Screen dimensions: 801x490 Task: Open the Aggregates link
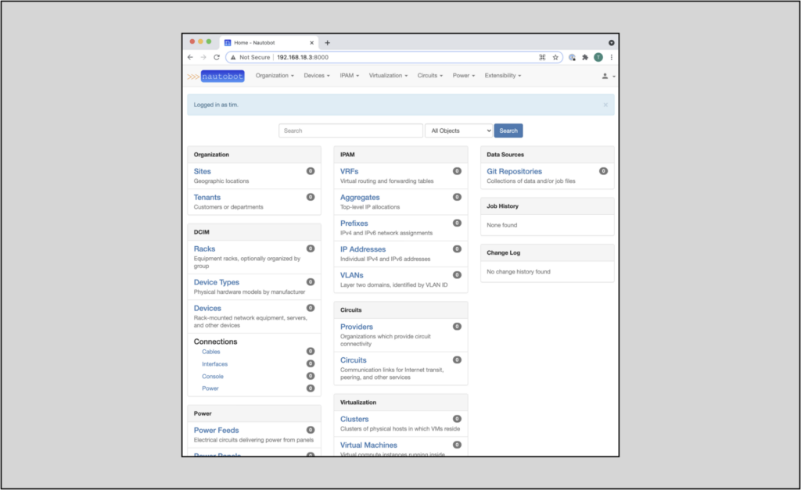pos(360,198)
